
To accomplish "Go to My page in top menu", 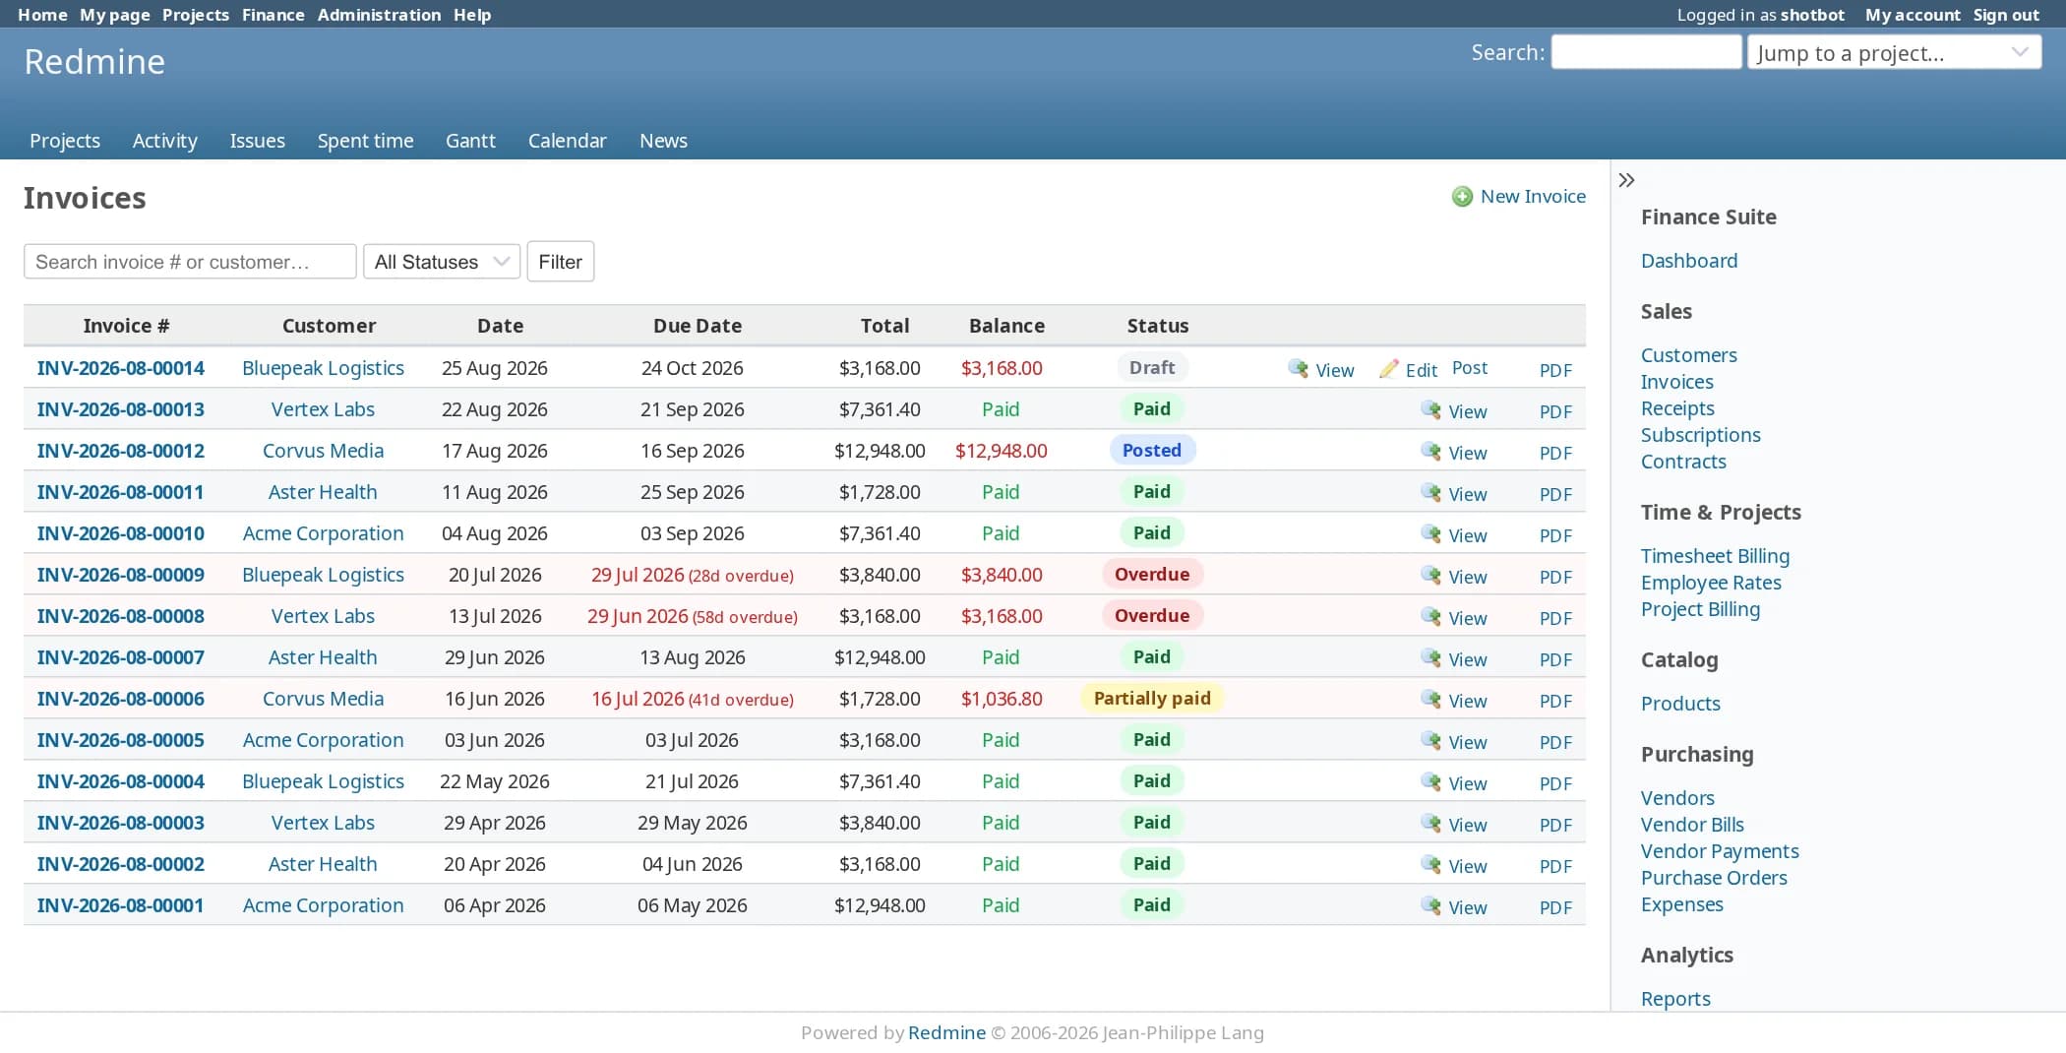I will 115,15.
